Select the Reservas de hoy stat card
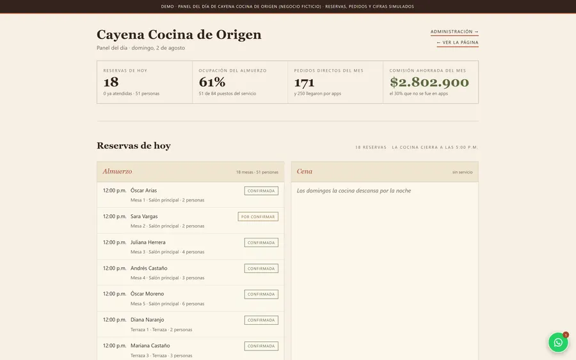Image resolution: width=576 pixels, height=360 pixels. [x=145, y=82]
